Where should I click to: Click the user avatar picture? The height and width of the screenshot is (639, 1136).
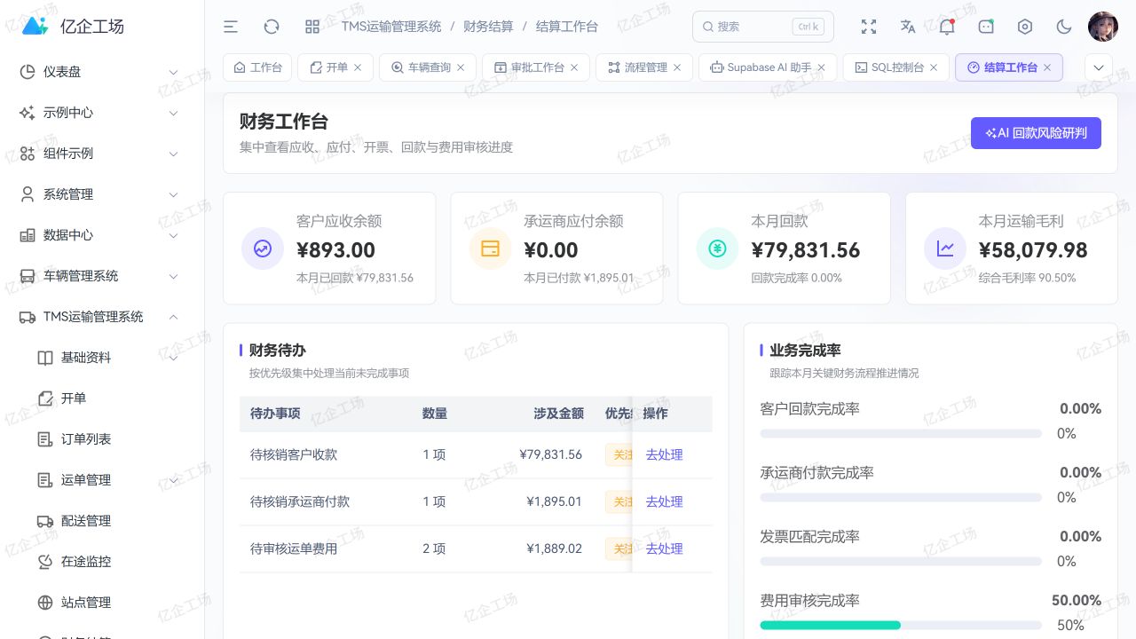click(1103, 27)
